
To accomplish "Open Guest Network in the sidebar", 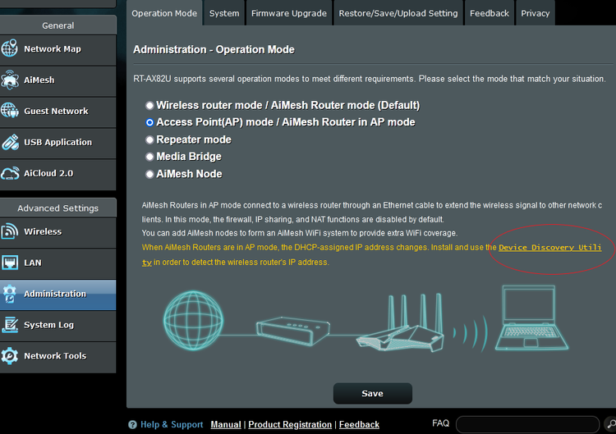I will [x=57, y=112].
